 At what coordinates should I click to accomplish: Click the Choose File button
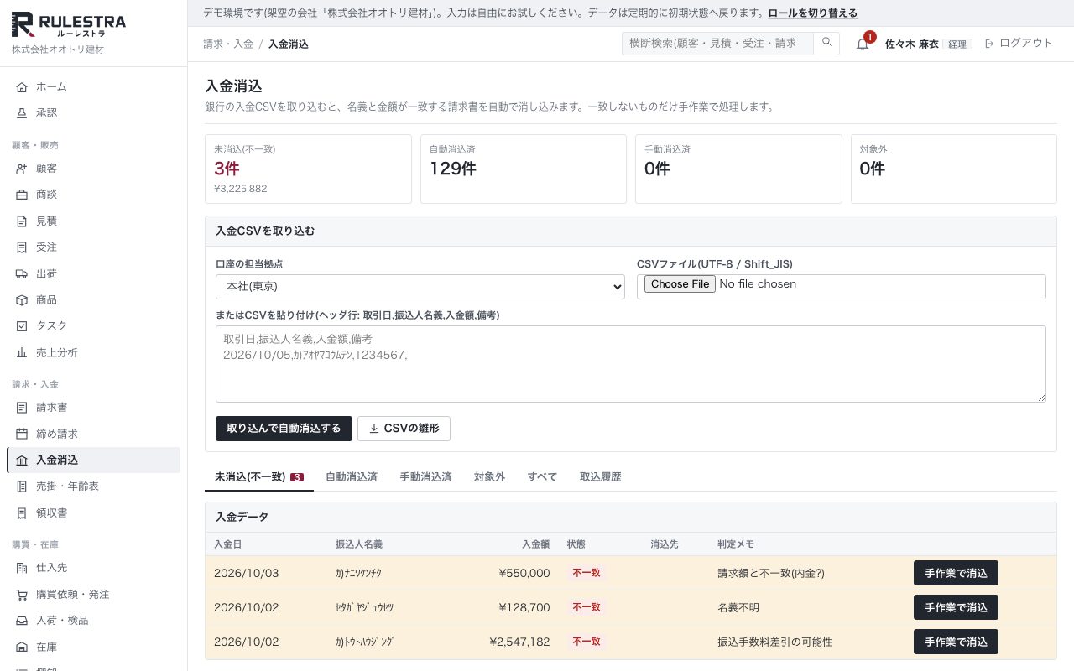[x=680, y=284]
